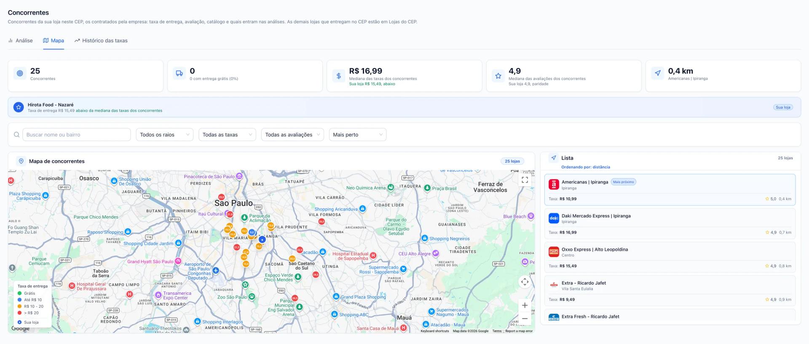Click the Americanas logo in the list
The width and height of the screenshot is (809, 344).
point(554,184)
